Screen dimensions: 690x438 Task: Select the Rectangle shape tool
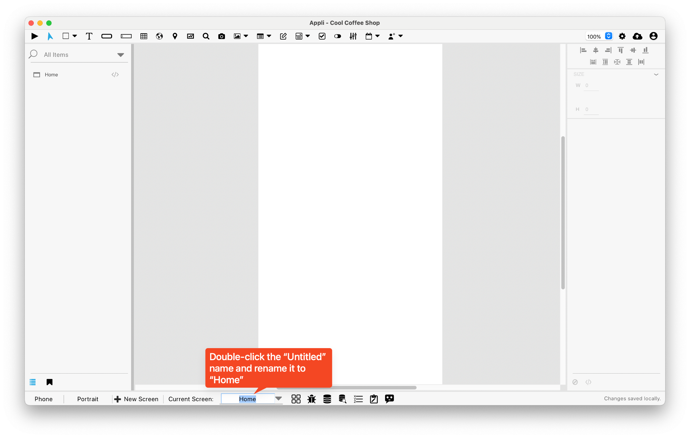pyautogui.click(x=66, y=36)
